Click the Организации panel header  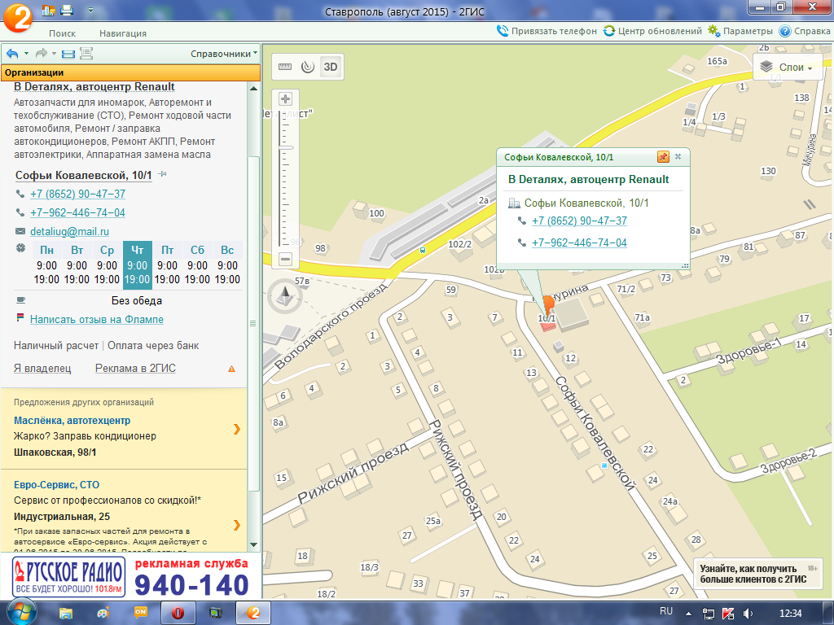[131, 72]
